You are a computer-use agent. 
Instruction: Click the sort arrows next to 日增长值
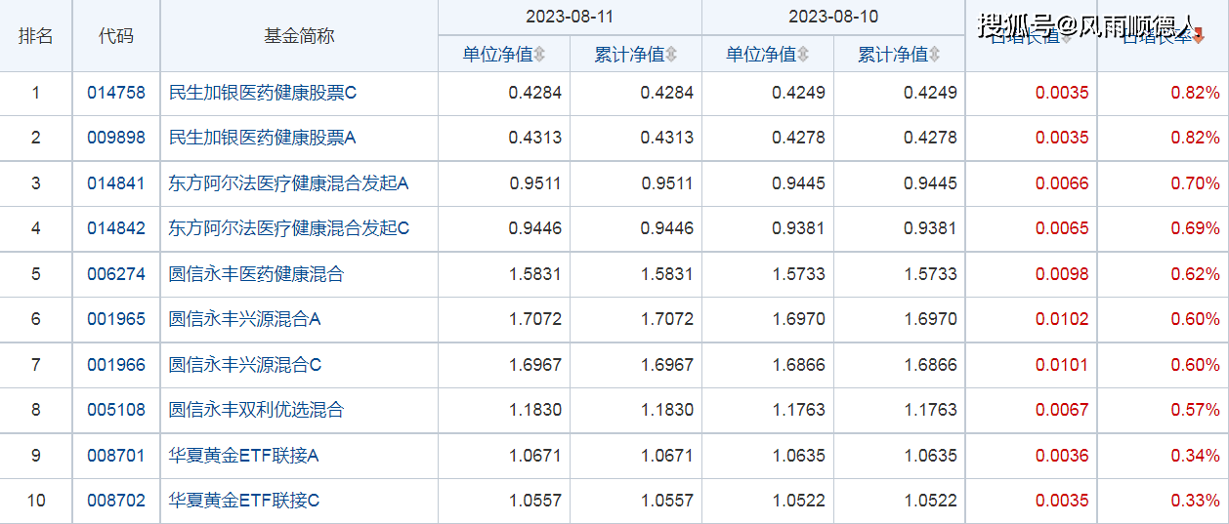coord(1067,37)
